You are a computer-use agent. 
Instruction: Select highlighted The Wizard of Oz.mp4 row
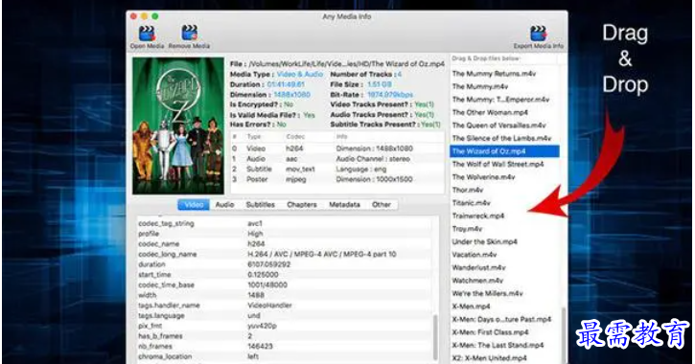[504, 151]
